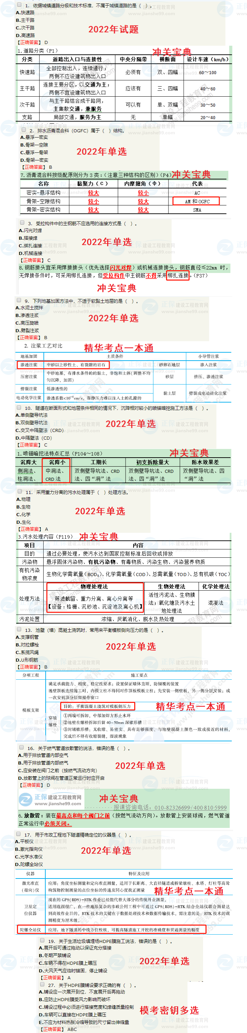Click the 正保 logo in question 16 banner

click(26, 799)
